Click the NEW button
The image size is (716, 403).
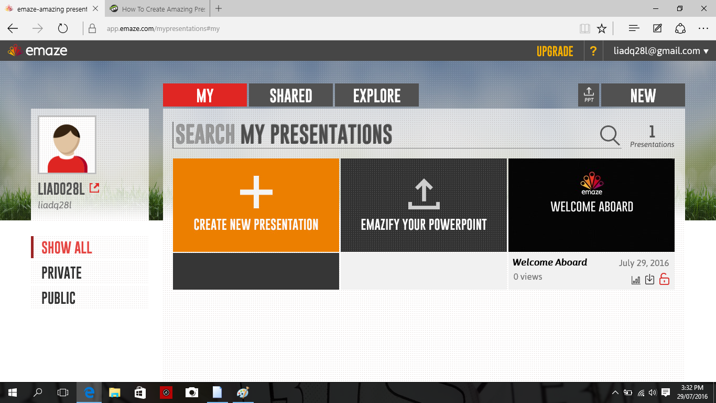[x=643, y=95]
